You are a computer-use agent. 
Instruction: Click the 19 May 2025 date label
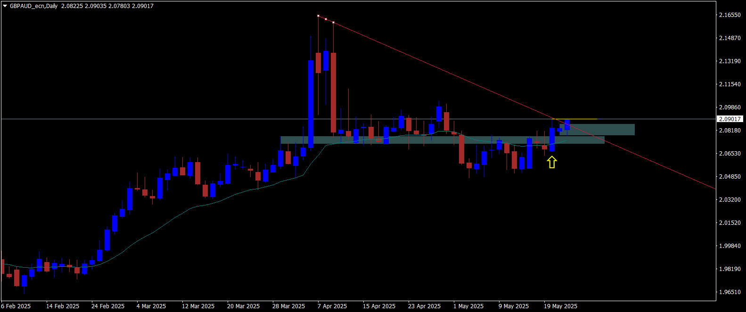click(x=561, y=306)
